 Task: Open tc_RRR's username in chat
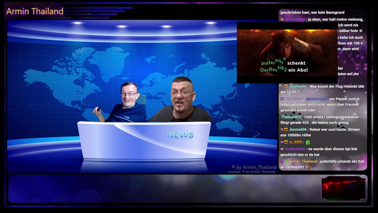(x=295, y=142)
